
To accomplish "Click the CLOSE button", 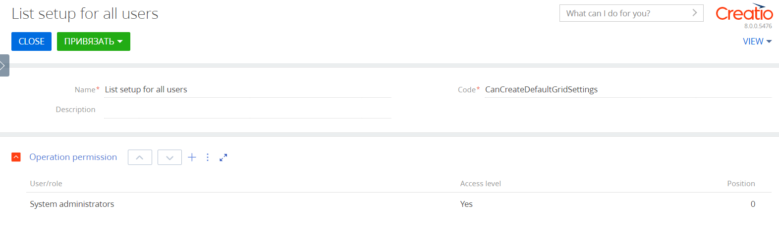I will point(31,41).
